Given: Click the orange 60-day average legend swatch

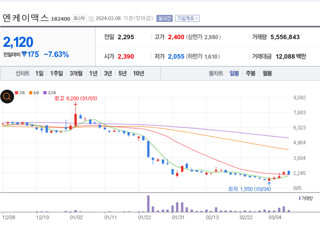Looking at the screenshot, I should click(31, 93).
